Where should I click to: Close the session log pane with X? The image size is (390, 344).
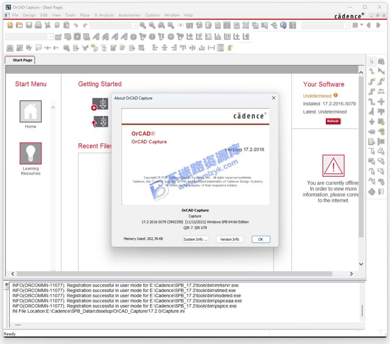click(6, 284)
